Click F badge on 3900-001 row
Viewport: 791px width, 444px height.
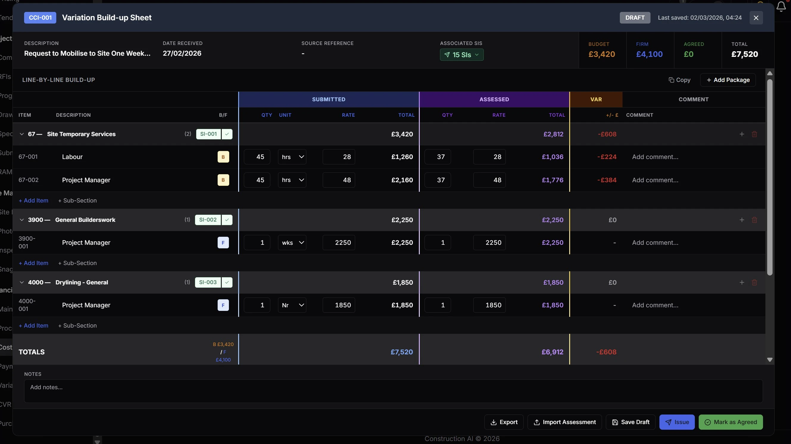223,243
